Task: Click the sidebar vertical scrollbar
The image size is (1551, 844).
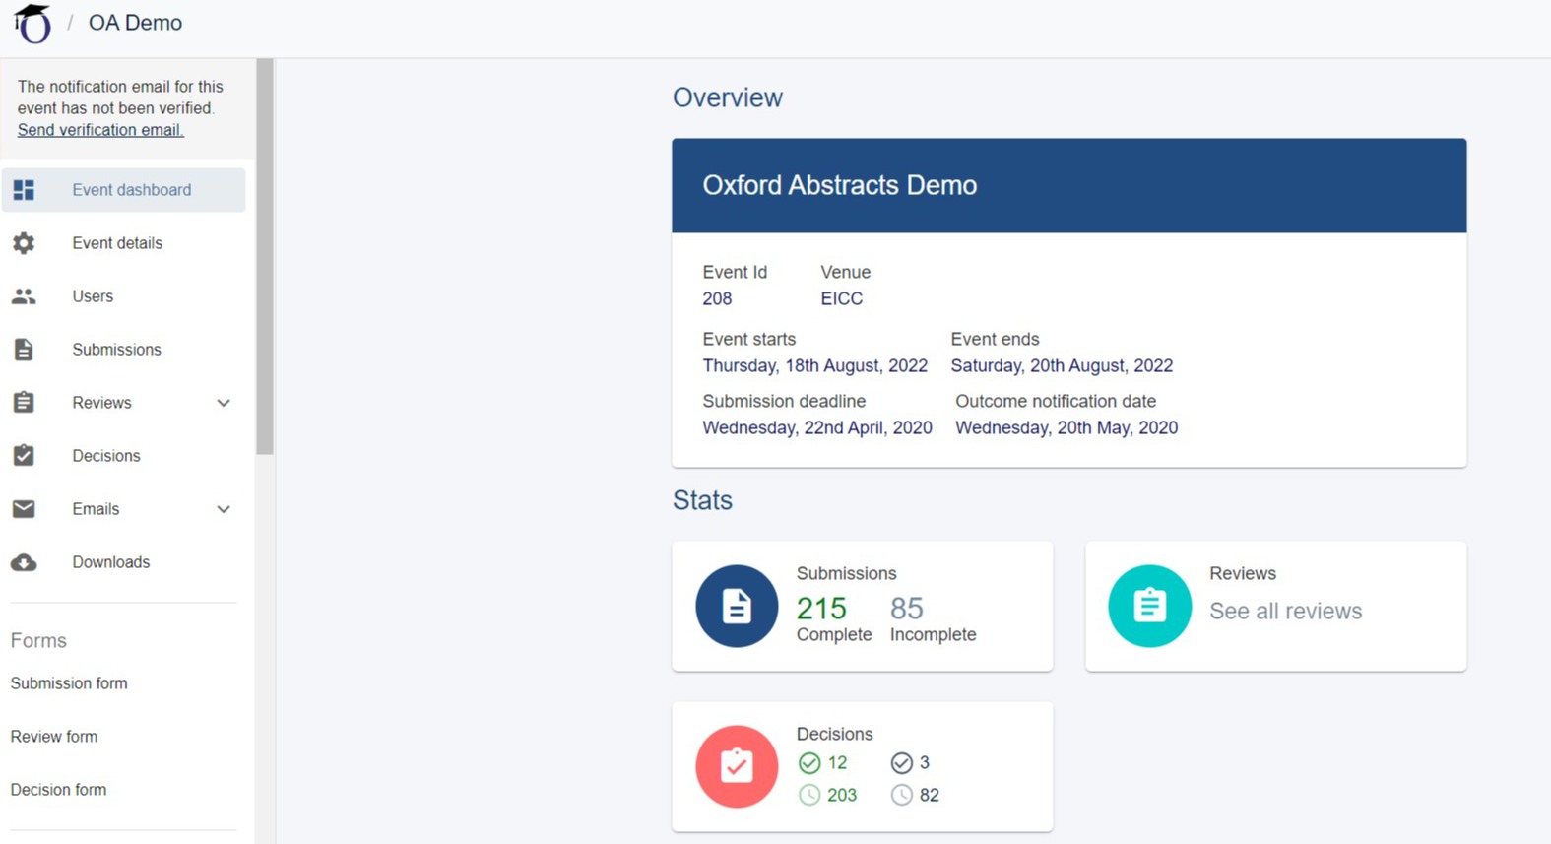Action: coord(265,256)
